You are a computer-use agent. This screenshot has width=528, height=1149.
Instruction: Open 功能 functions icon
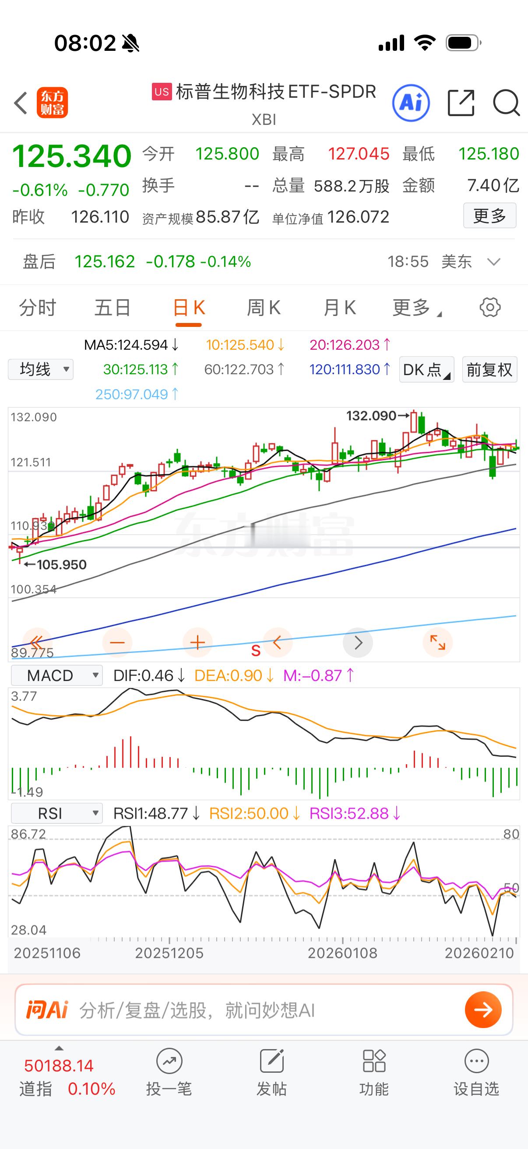coord(374,1061)
